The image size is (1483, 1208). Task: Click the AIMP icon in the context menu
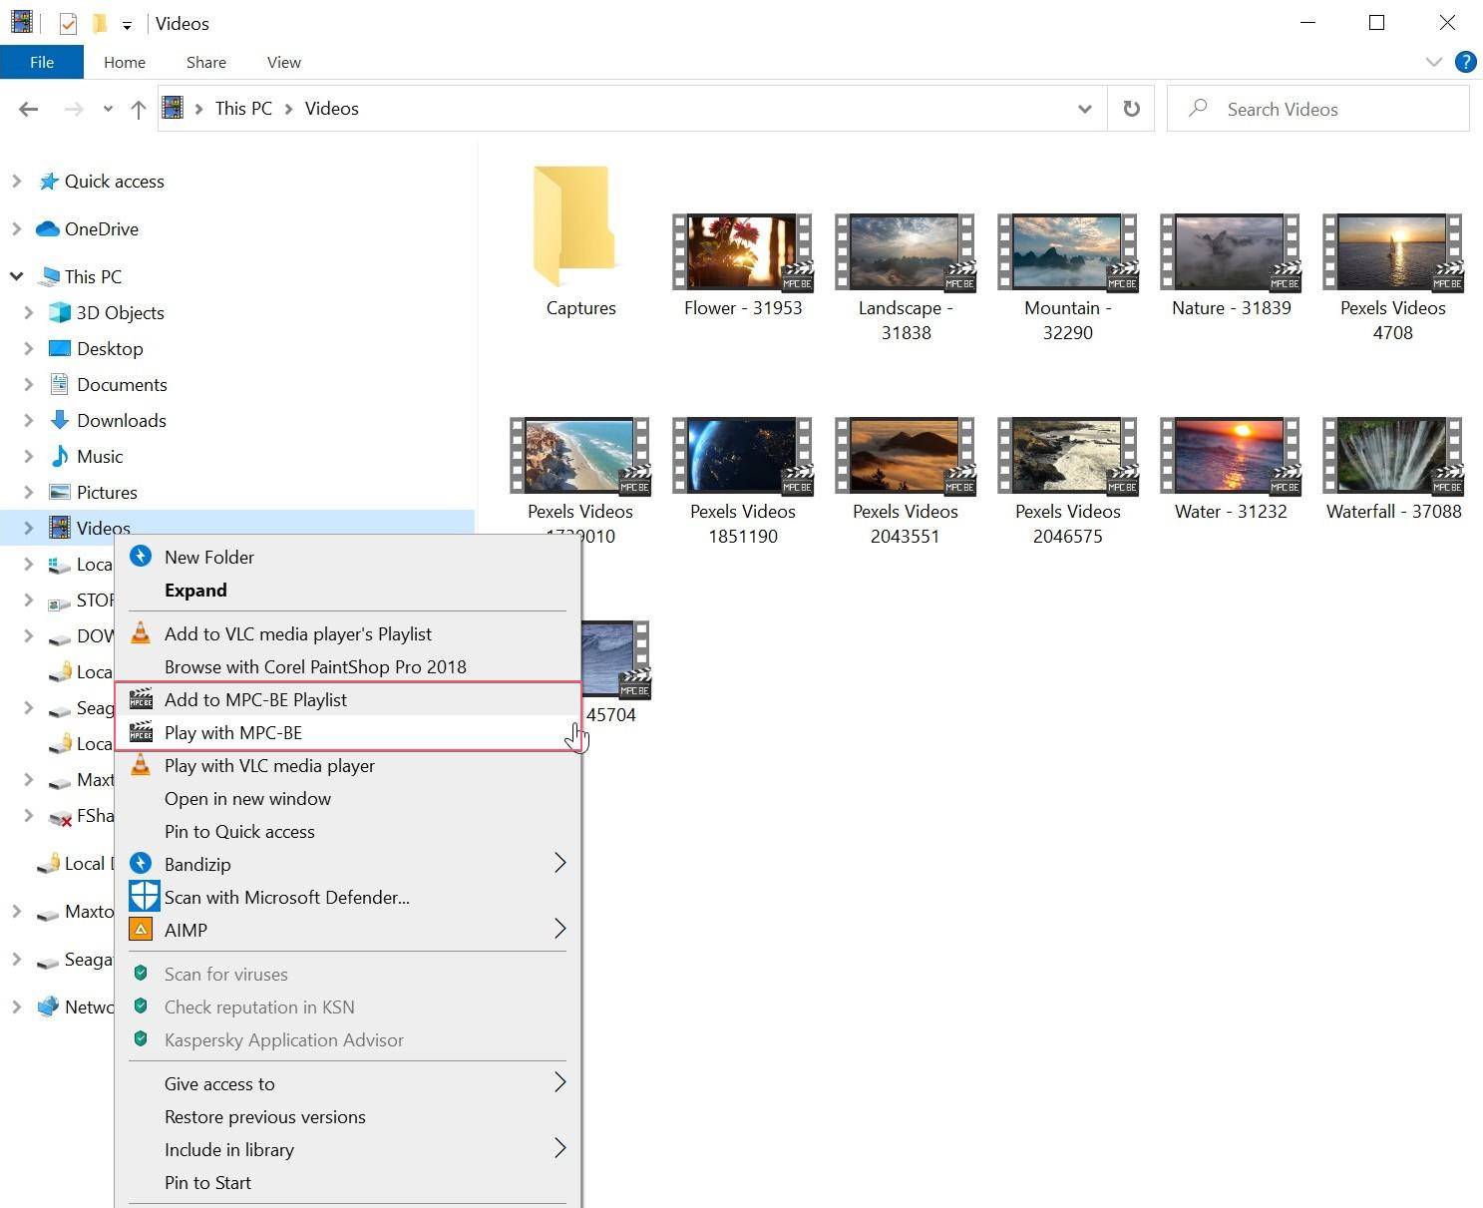[141, 929]
